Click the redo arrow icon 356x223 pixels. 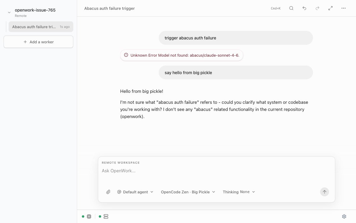coord(317,8)
